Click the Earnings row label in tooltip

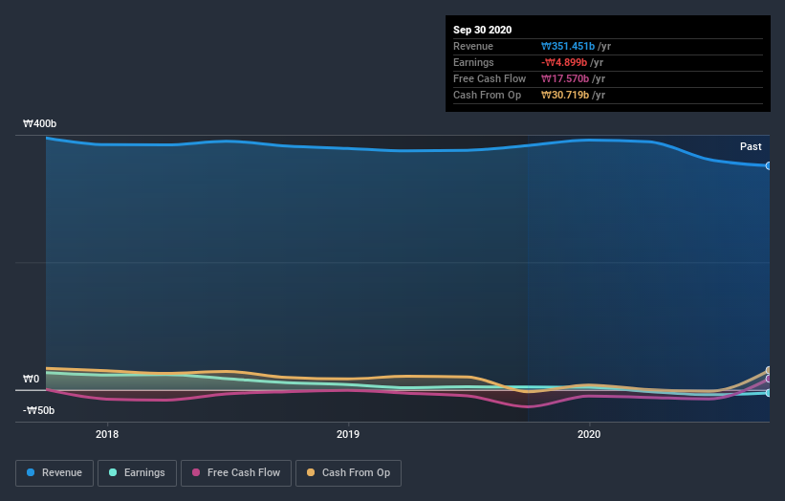[473, 62]
